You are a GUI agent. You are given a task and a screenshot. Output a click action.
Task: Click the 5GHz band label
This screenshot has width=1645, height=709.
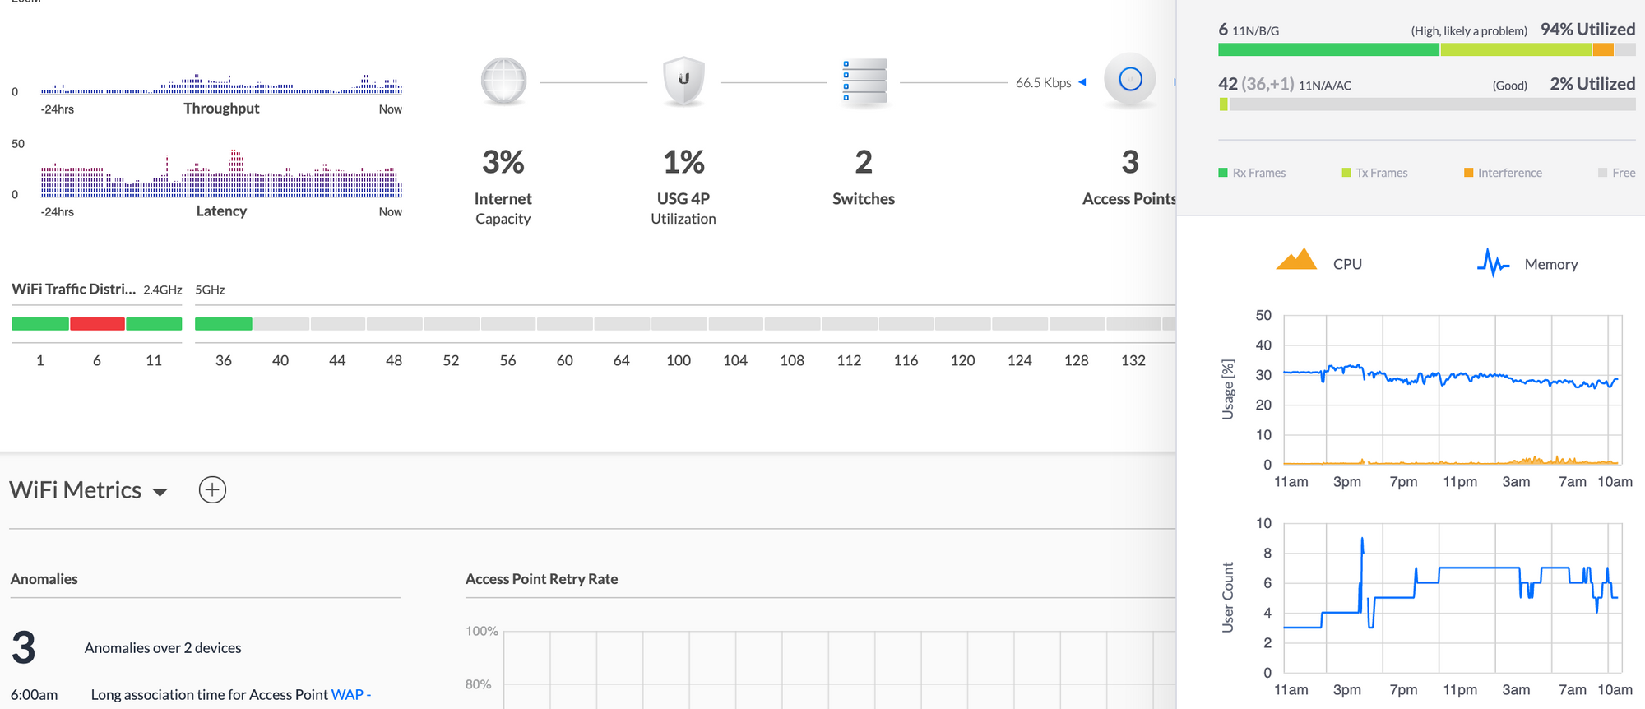click(210, 290)
